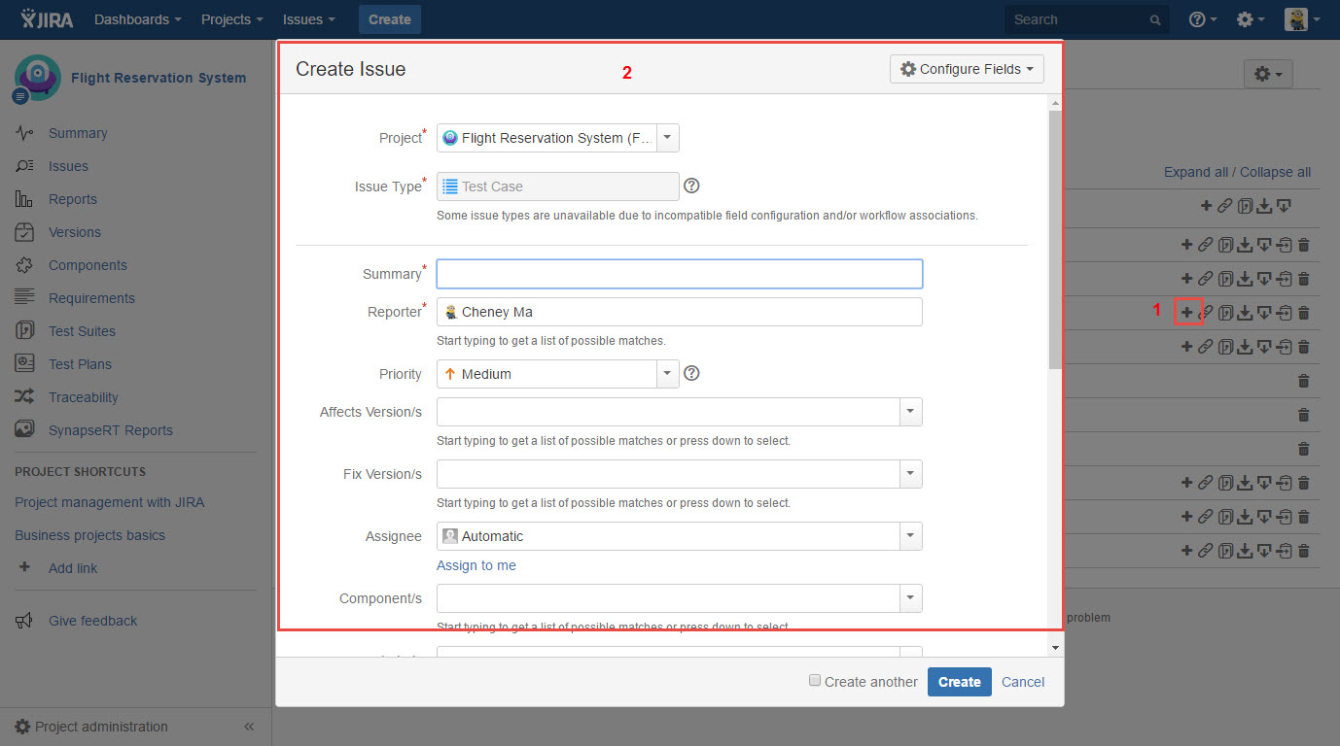The width and height of the screenshot is (1340, 746).
Task: Click the Create Issue dialog vertical scrollbar
Action: click(x=1055, y=243)
